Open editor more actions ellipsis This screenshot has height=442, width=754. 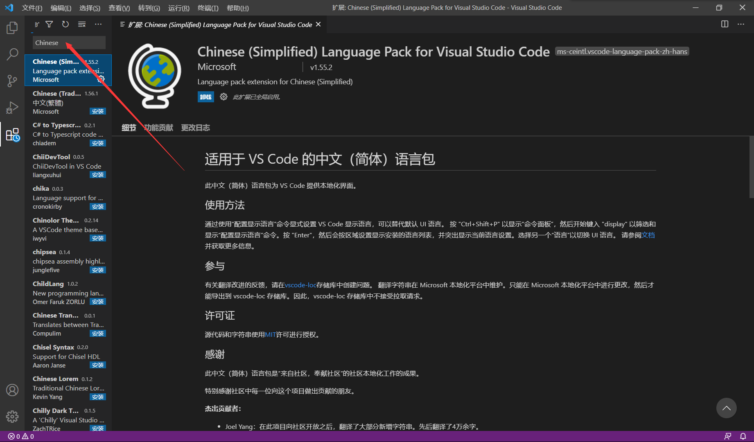tap(741, 24)
